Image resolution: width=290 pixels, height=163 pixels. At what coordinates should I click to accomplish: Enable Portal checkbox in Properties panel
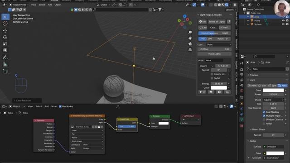(264, 124)
